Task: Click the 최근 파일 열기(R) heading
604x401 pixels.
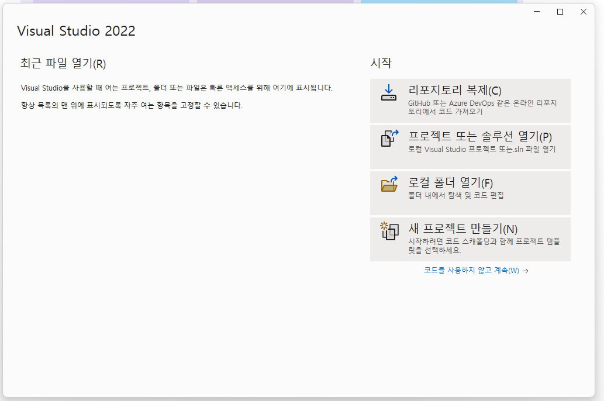Action: [x=63, y=63]
